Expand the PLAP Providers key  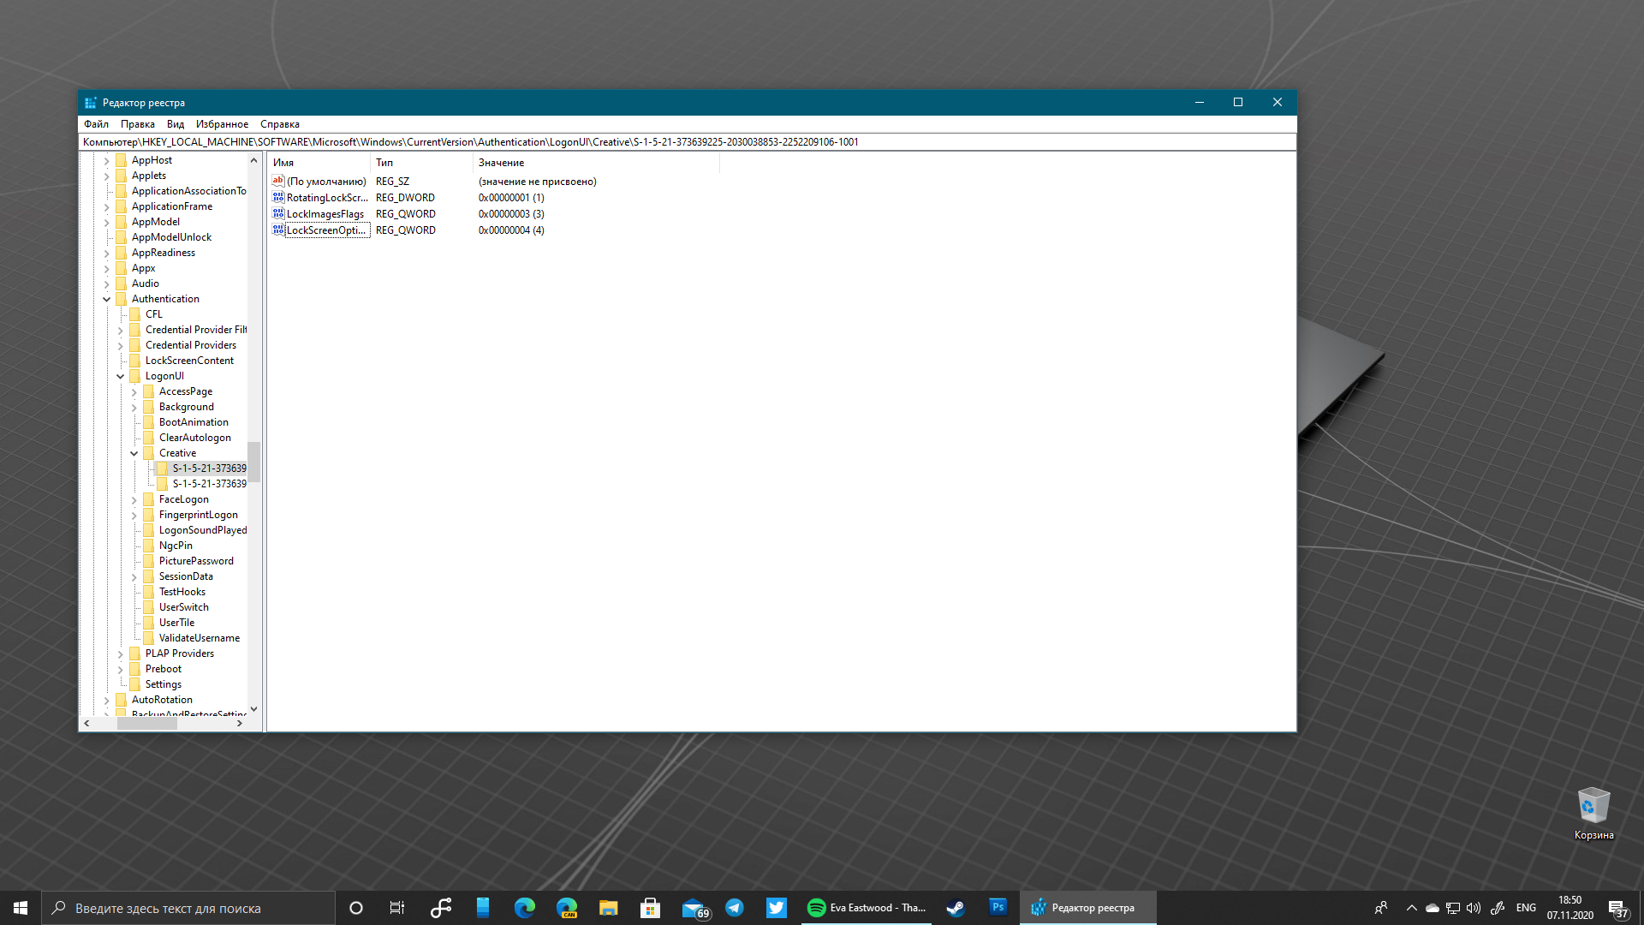click(x=121, y=653)
